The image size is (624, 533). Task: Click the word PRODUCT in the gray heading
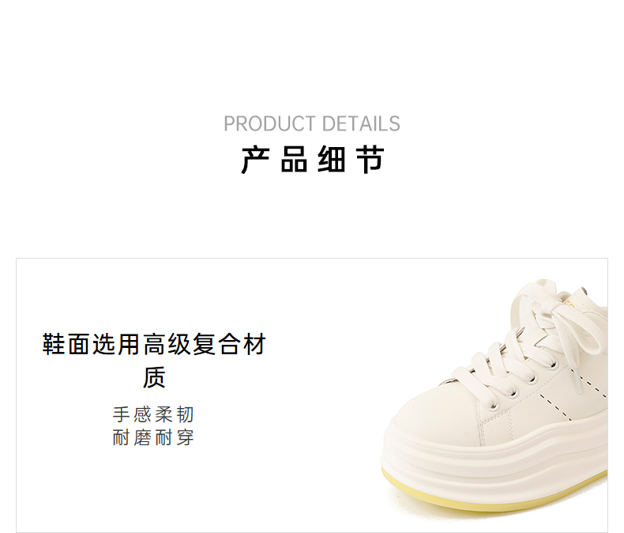point(269,124)
